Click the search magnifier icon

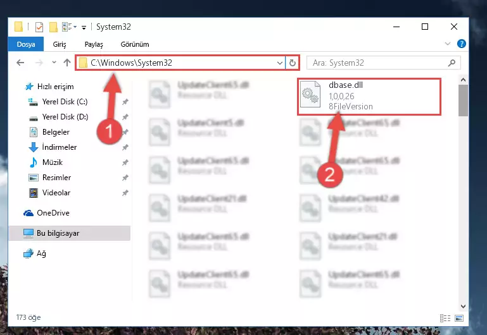point(452,63)
